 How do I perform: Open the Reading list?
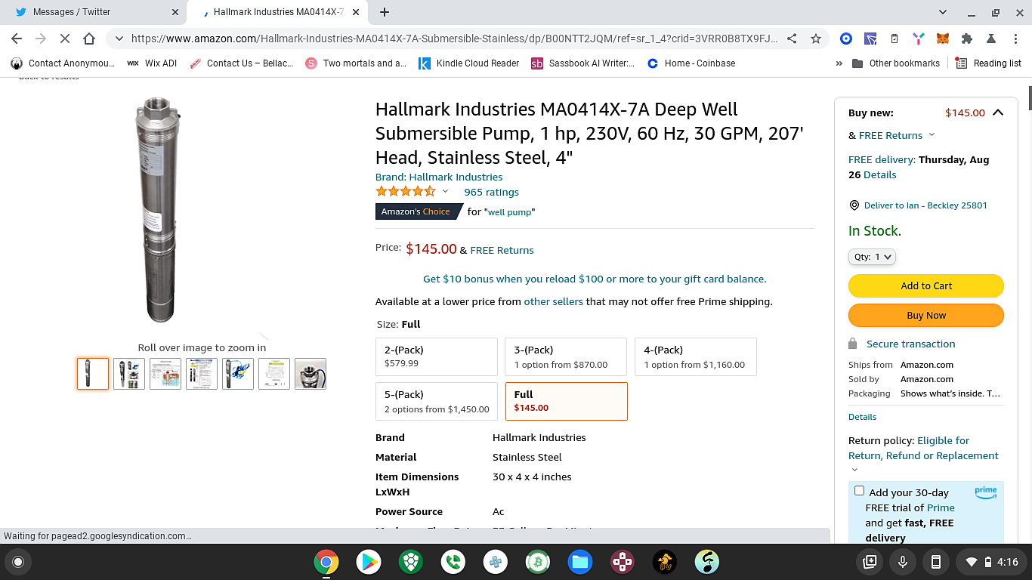pyautogui.click(x=988, y=63)
